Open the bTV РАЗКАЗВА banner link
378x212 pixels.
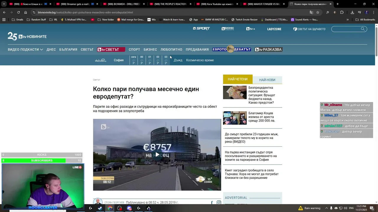click(268, 49)
